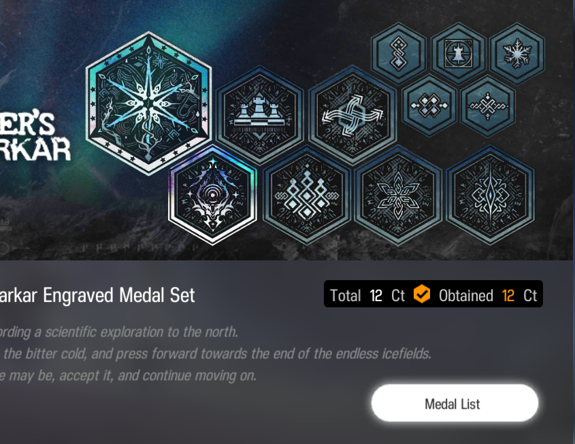The height and width of the screenshot is (444, 575).
Task: Select the small vertical knot chain medal
Action: click(x=399, y=54)
